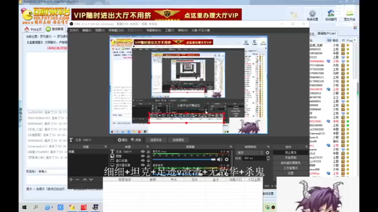The image size is (378, 212).
Task: Move scene down with down arrow
Action: click(x=91, y=179)
